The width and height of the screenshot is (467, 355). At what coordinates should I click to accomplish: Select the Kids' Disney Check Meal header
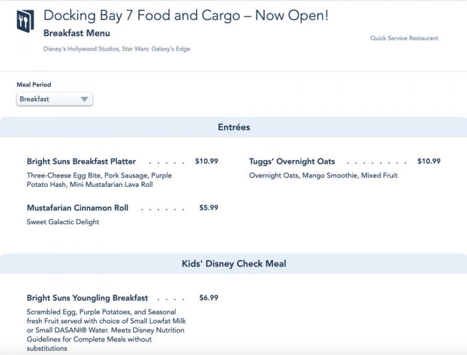pos(233,264)
